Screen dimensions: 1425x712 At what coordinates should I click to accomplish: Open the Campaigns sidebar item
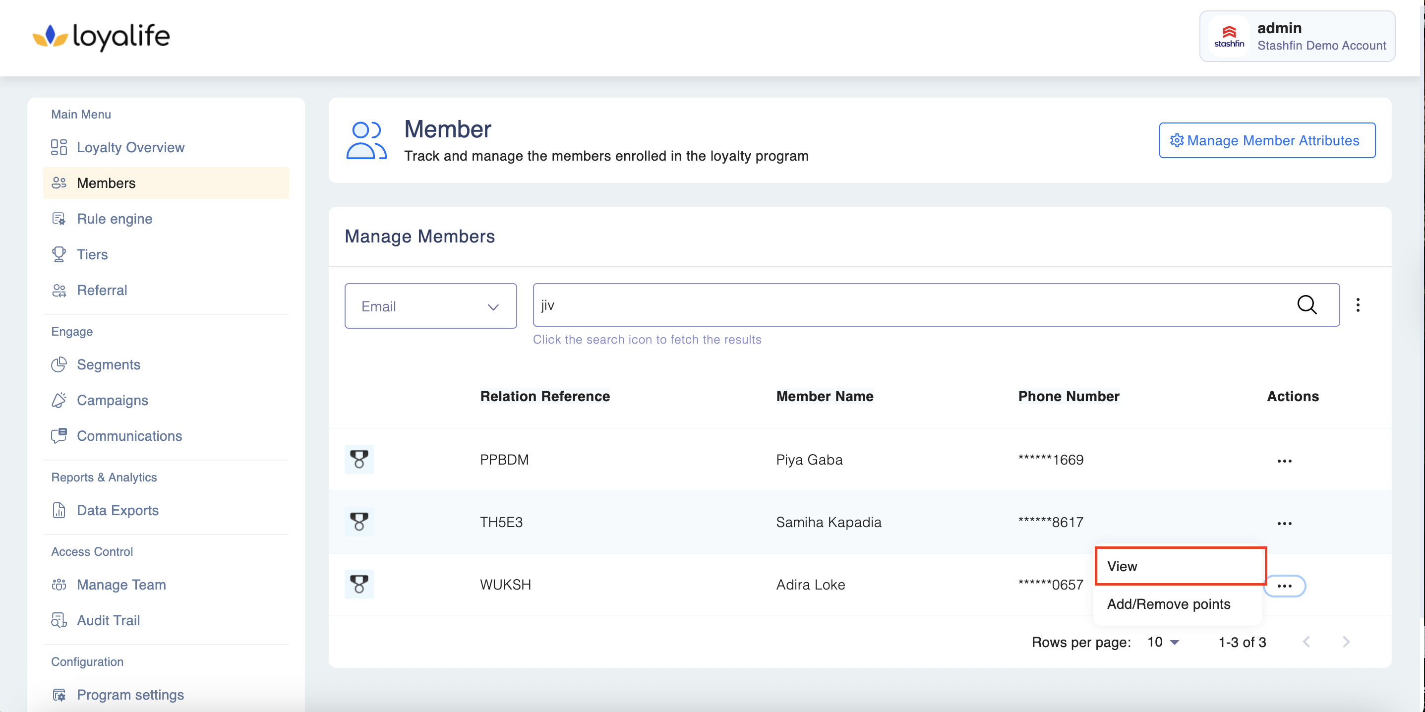[x=112, y=400]
